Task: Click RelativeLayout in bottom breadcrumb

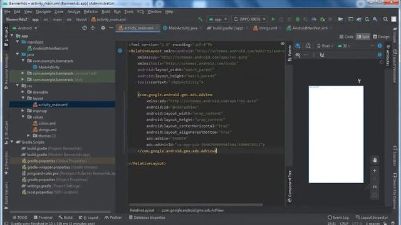Action: click(x=142, y=210)
